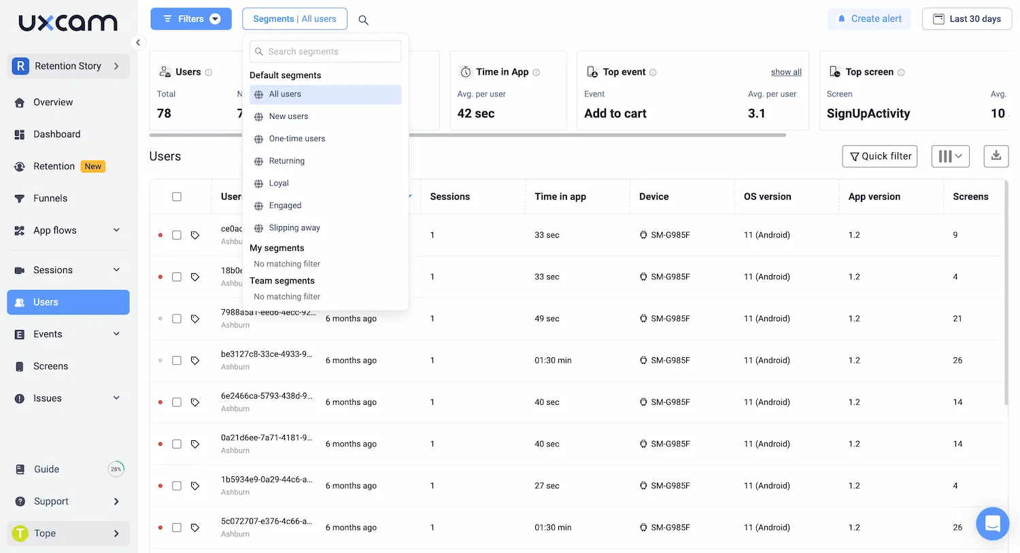Click the tag icon in the 1b5934e9 row
This screenshot has width=1020, height=553.
[195, 486]
